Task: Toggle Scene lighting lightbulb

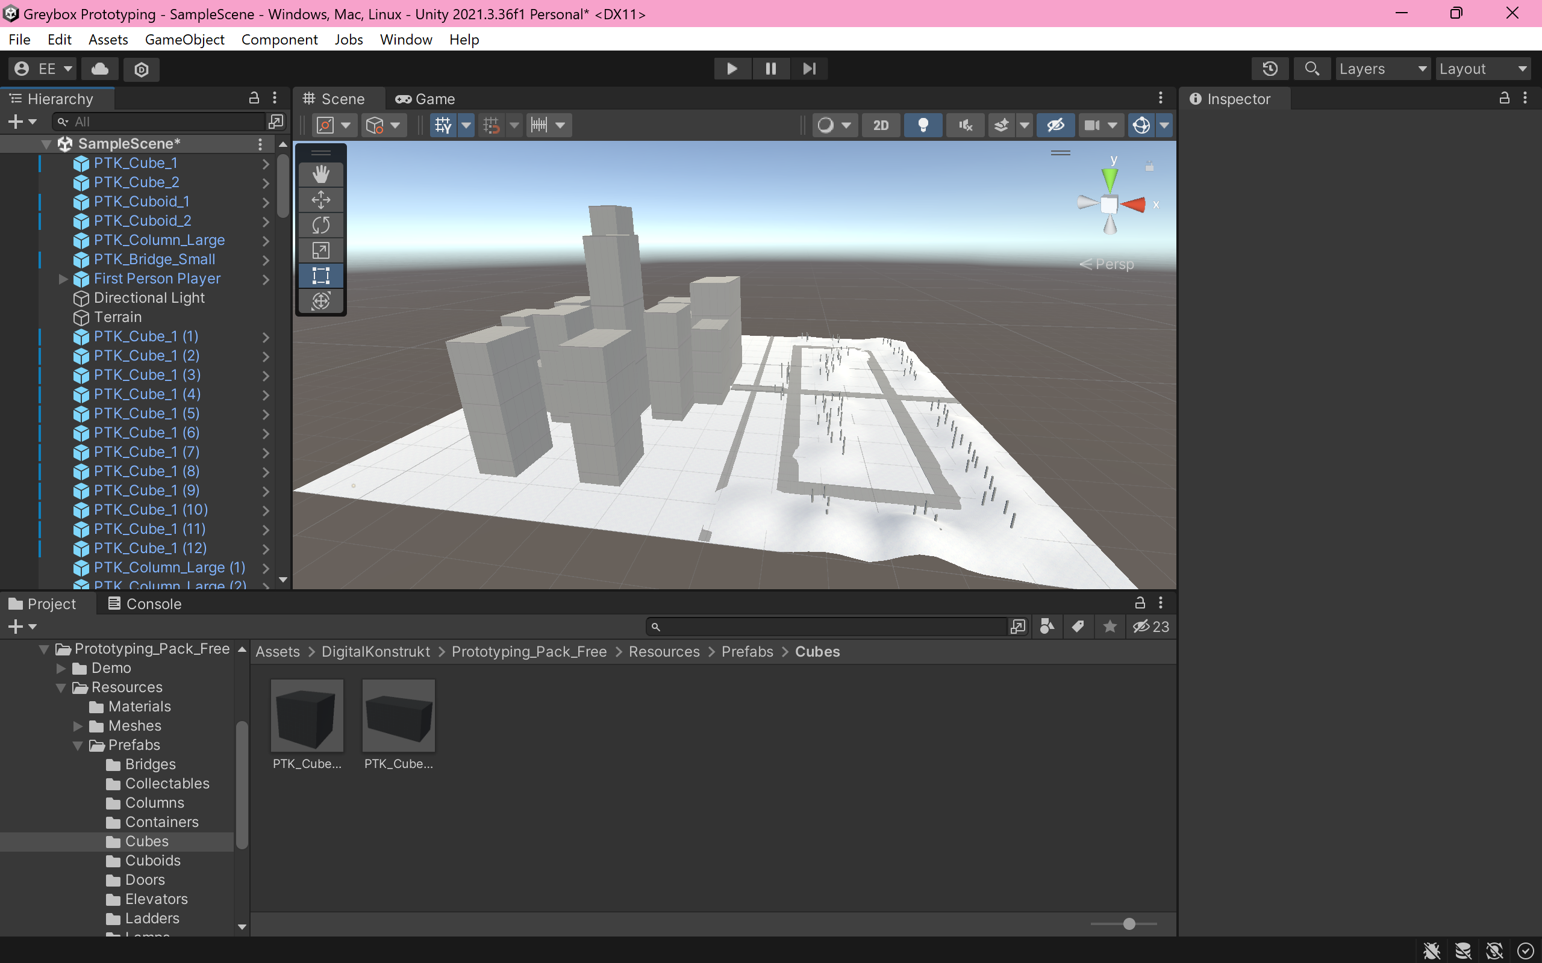Action: point(923,125)
